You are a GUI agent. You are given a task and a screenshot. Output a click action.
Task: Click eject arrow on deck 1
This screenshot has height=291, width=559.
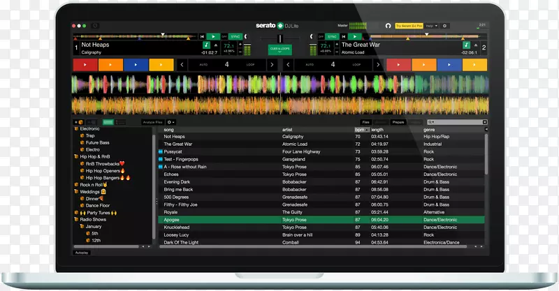pos(216,45)
